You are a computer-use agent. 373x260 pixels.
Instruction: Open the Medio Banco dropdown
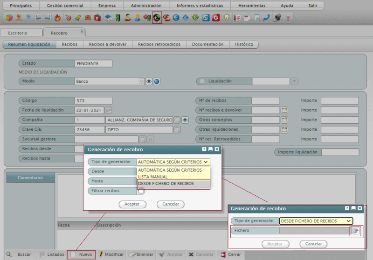(x=141, y=81)
